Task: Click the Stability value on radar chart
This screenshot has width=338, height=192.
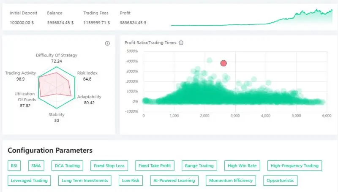Action: click(57, 121)
